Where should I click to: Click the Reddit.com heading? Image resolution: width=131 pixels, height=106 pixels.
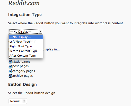click(x=24, y=3)
